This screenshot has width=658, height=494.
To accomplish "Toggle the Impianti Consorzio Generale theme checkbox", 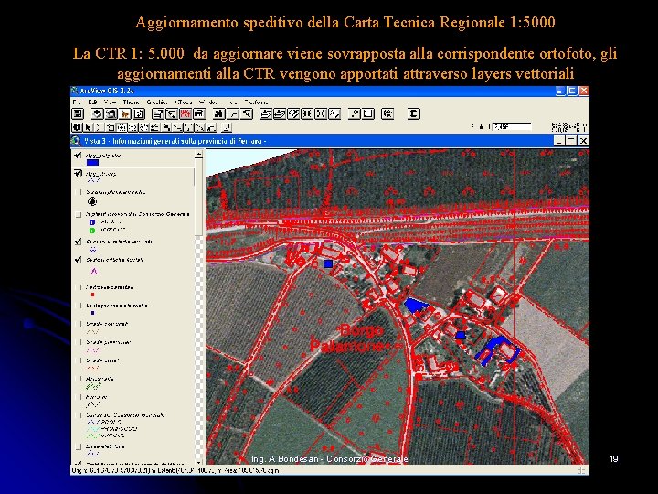I will click(78, 215).
